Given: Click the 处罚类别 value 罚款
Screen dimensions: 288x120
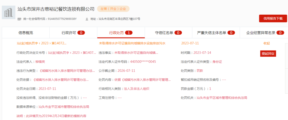Looking at the screenshot, I should [200, 71].
